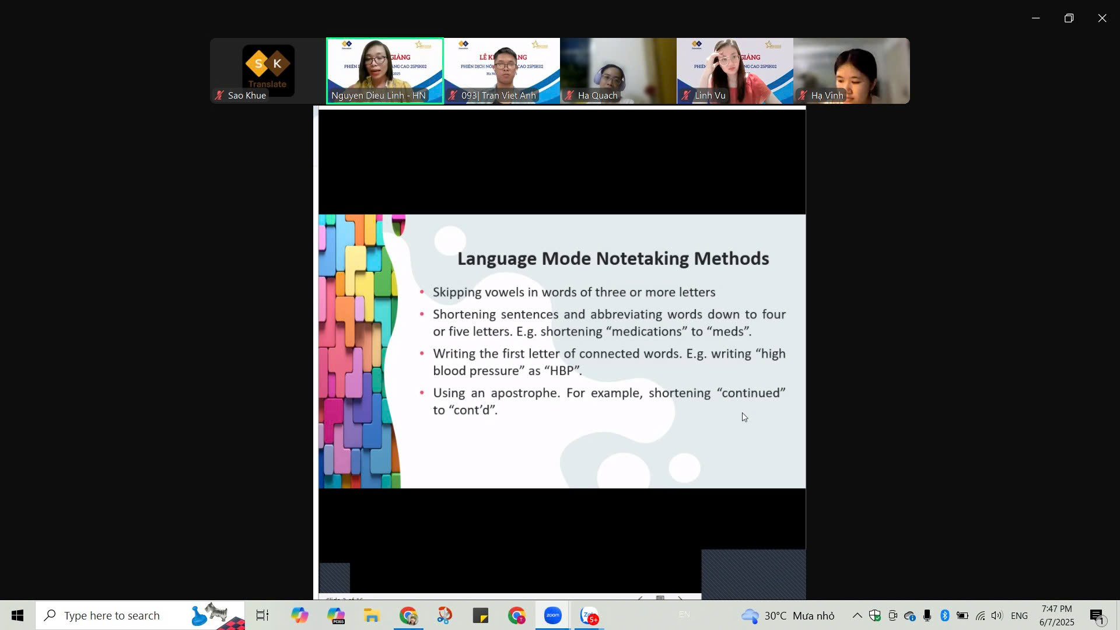Viewport: 1120px width, 630px height.
Task: Open the Snipping tool scissors icon in taskbar
Action: (444, 615)
